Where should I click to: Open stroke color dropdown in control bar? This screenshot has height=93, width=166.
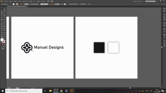pyautogui.click(x=18, y=4)
